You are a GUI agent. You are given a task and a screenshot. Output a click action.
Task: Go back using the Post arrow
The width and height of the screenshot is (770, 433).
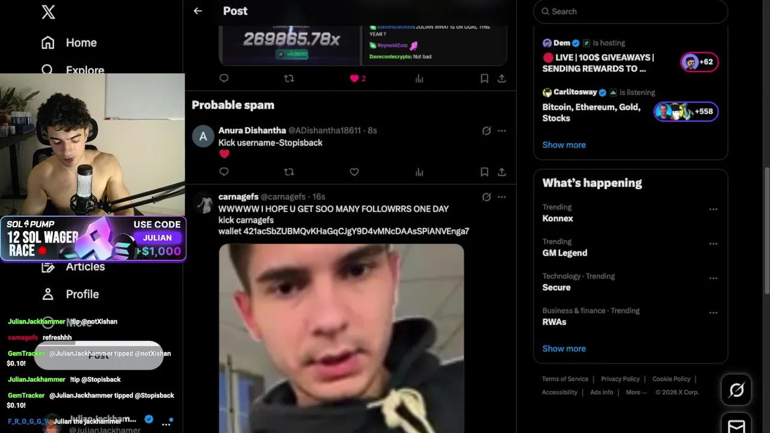point(198,11)
